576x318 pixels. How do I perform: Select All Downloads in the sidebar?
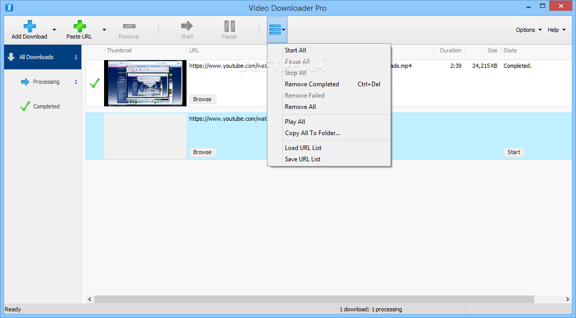(43, 57)
